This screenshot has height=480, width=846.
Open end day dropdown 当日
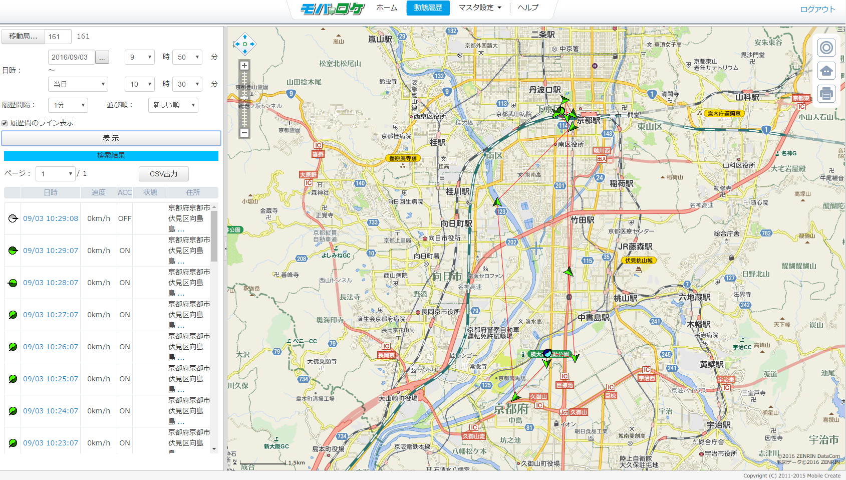[x=78, y=84]
